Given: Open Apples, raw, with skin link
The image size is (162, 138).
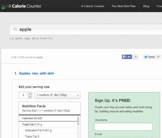Looking at the screenshot, I should click(x=36, y=73).
